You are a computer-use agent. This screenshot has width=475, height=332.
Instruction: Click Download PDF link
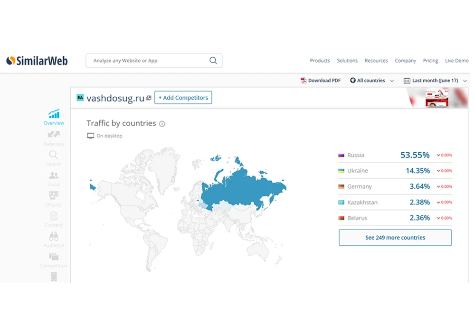coord(321,81)
